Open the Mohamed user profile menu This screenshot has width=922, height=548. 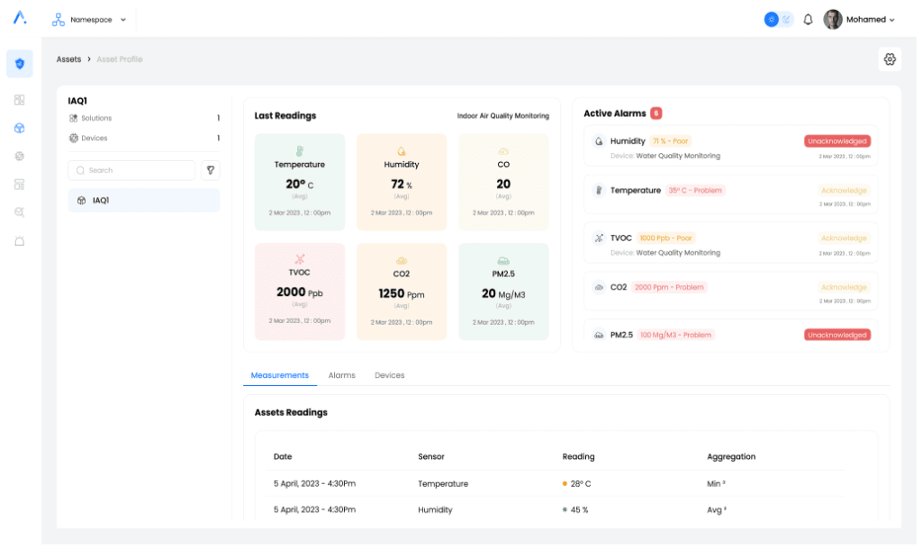pos(860,19)
